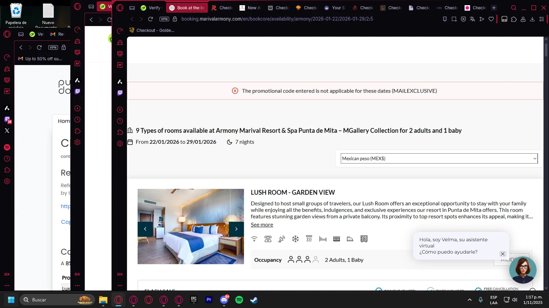Launch Epic Games from taskbar
549x308 pixels.
(194, 300)
